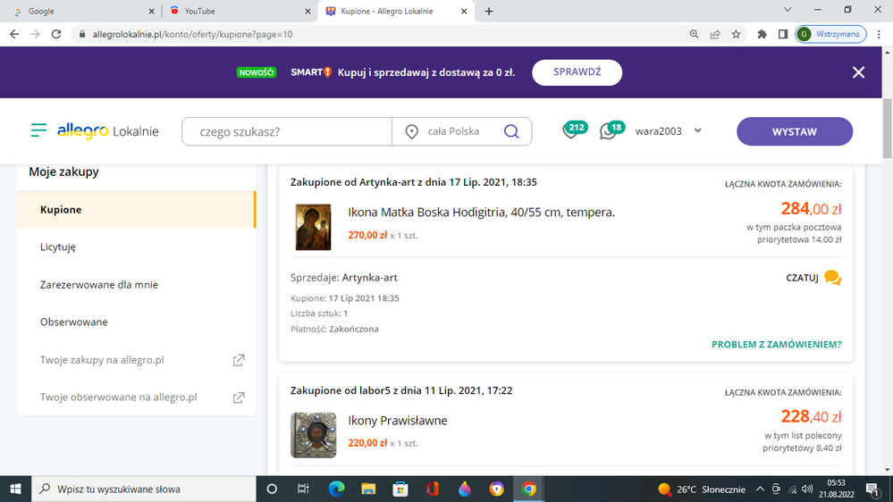Click seller name Artynka-art

click(x=369, y=278)
